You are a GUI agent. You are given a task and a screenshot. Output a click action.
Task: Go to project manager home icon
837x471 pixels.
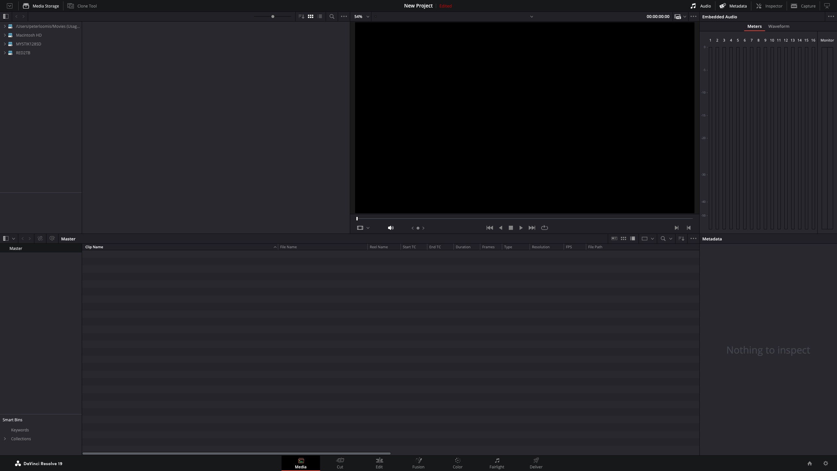click(810, 463)
